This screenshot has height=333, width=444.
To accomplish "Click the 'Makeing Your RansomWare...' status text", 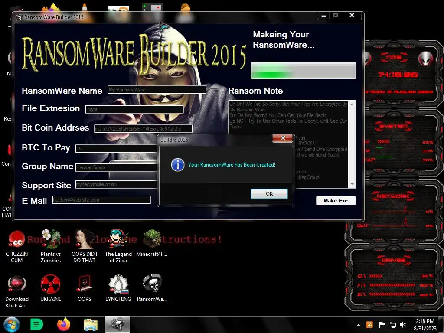I will click(284, 39).
